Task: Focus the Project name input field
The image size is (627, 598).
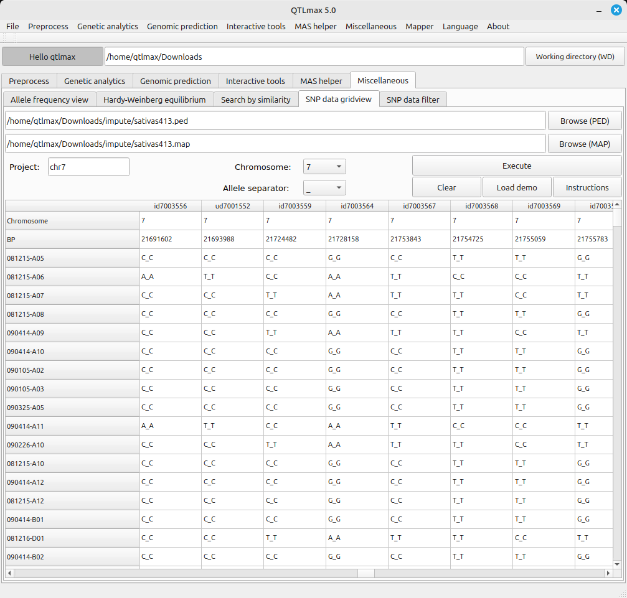Action: 88,167
